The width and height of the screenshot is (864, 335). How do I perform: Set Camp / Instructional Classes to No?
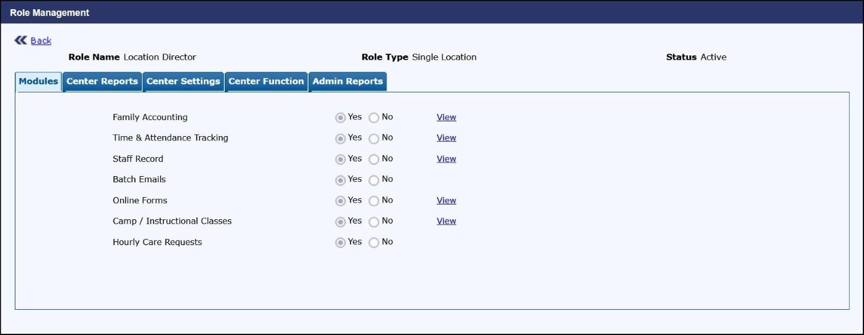click(374, 222)
